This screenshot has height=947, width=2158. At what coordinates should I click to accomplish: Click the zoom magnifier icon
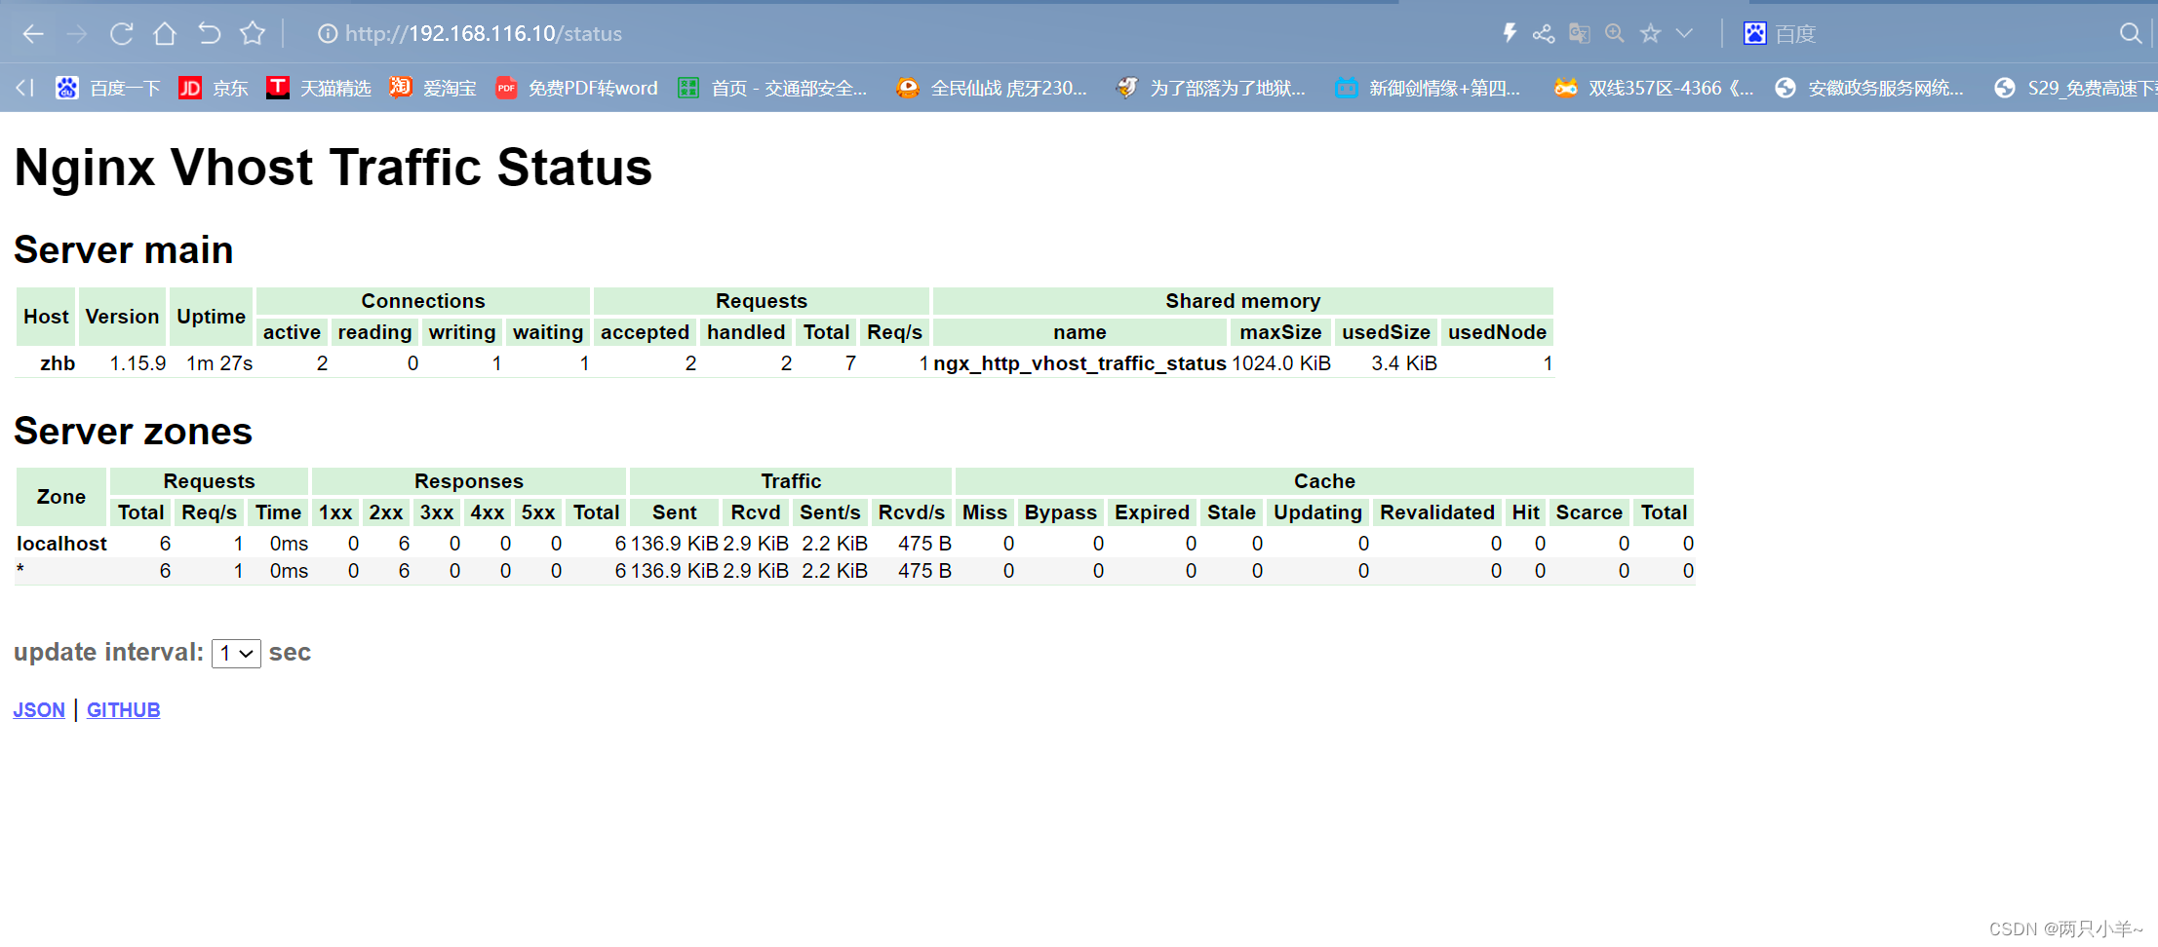[1615, 33]
